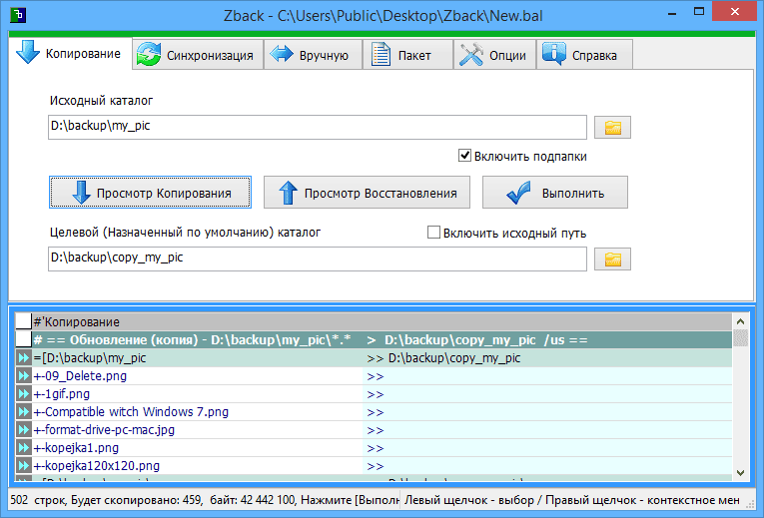
Task: Click the Выполнить button
Action: point(555,193)
